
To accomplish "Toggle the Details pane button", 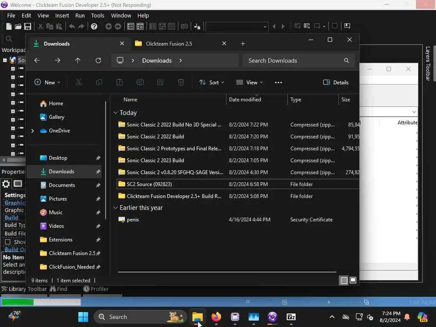I will (336, 82).
